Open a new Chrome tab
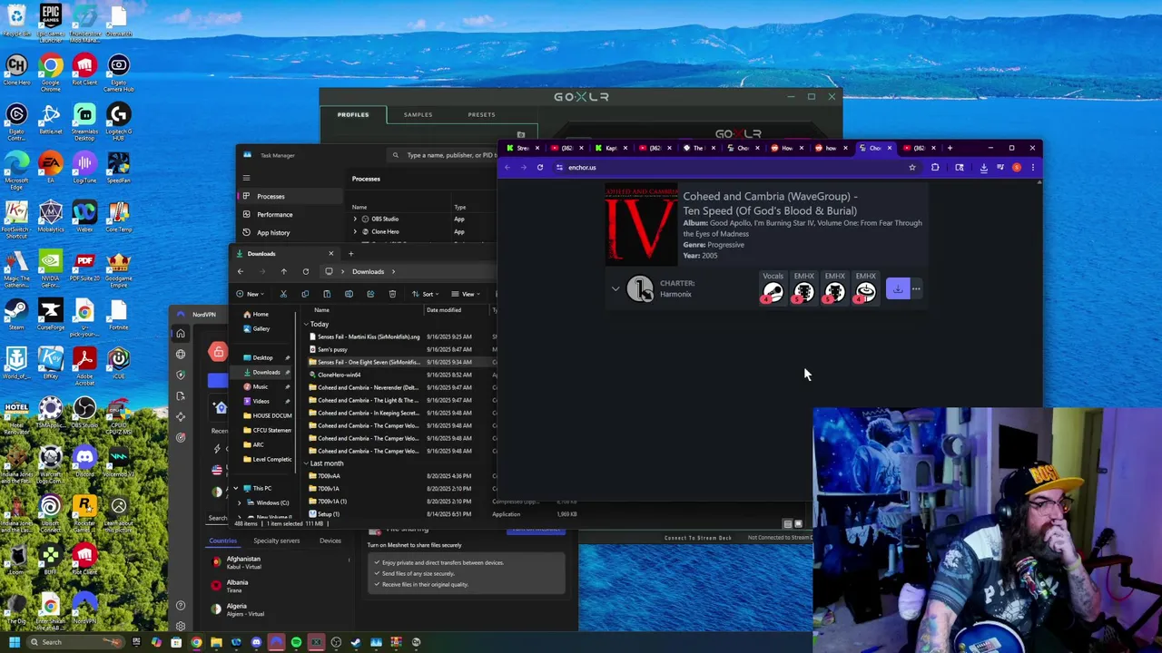 tap(950, 148)
